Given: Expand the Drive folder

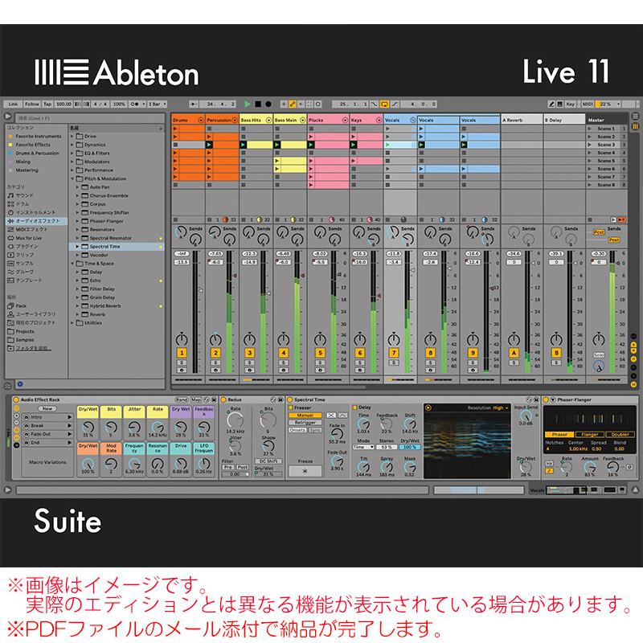Looking at the screenshot, I should pos(72,136).
